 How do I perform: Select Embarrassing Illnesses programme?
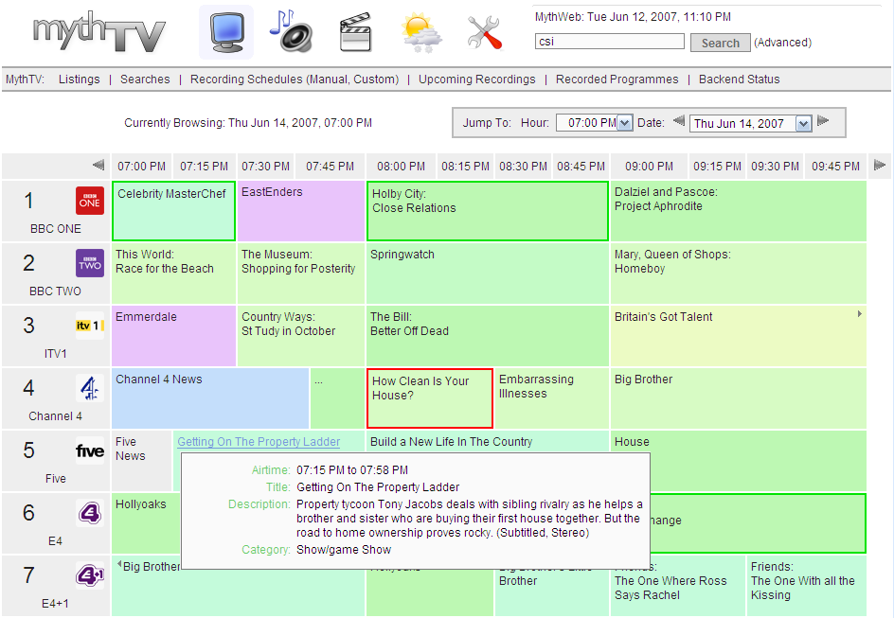[552, 398]
